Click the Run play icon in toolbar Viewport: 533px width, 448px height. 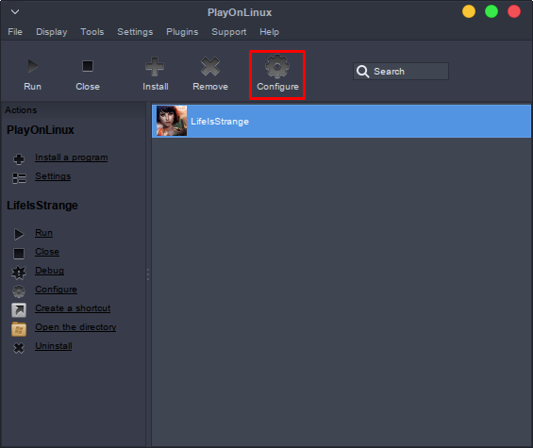33,66
